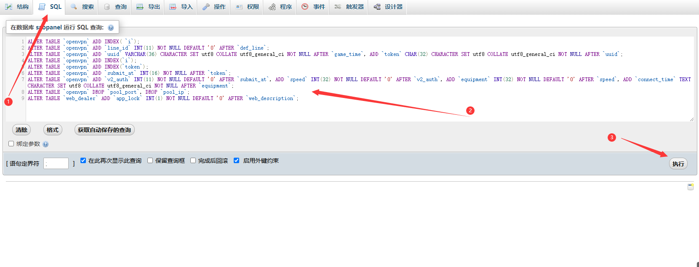The height and width of the screenshot is (267, 699).
Task: Check the retain query box option
Action: [x=150, y=161]
